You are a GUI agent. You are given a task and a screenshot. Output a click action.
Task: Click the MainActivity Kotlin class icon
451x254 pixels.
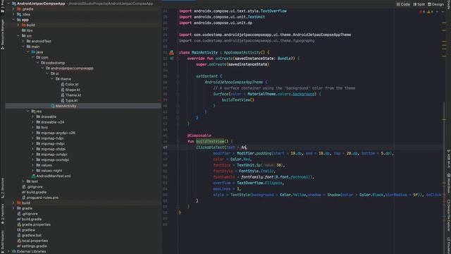coord(53,106)
